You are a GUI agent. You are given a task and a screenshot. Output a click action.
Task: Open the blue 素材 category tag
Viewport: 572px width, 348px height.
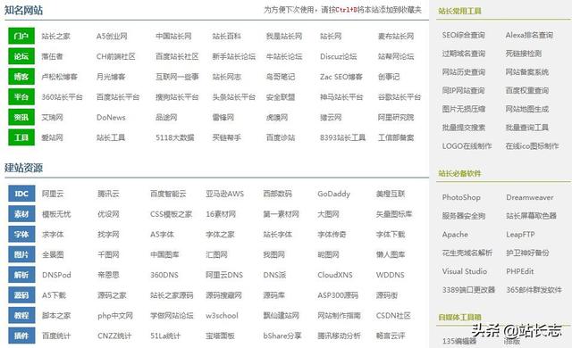pos(21,213)
